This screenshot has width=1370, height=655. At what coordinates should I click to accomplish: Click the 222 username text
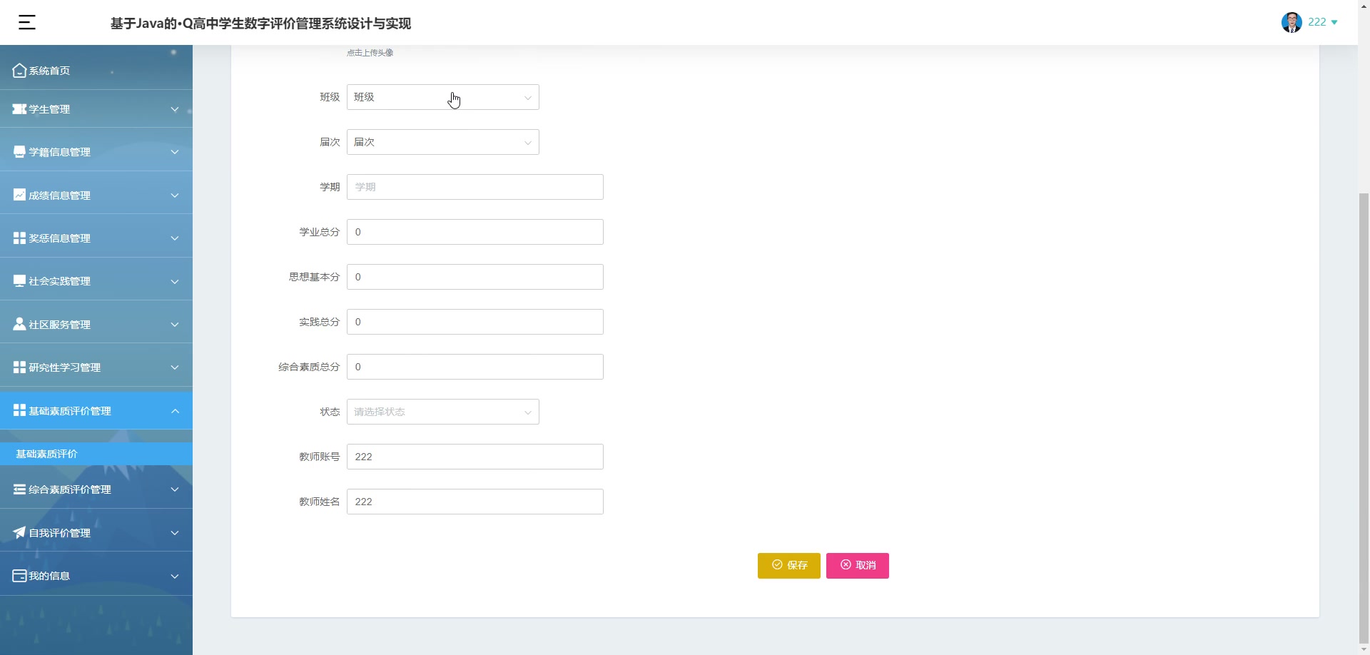1316,22
